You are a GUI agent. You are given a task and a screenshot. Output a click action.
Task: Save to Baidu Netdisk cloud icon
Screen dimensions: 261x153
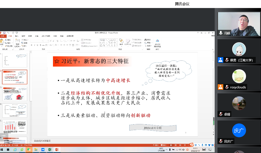point(157,41)
